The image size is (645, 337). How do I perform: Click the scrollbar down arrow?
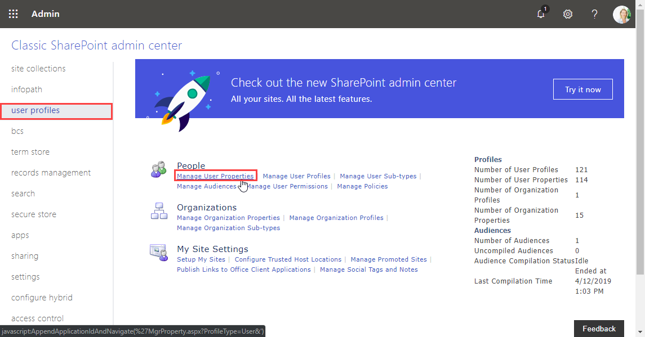pos(640,332)
